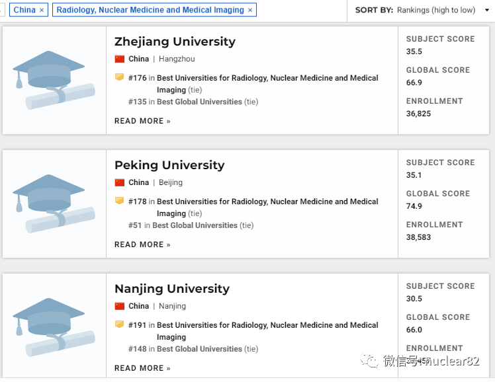Viewport: 495px width, 382px height.
Task: Open the Sort By rankings dropdown
Action: (x=422, y=10)
